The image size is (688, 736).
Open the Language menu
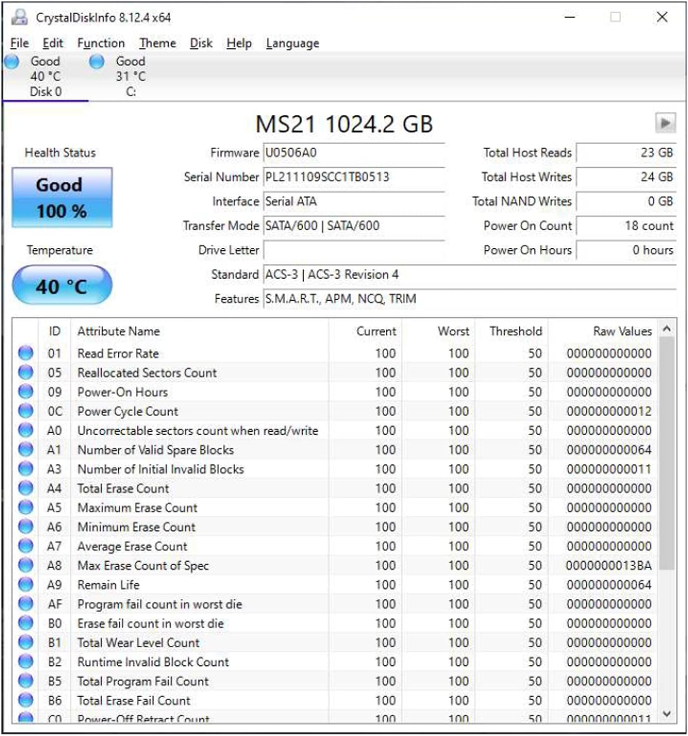[x=292, y=43]
